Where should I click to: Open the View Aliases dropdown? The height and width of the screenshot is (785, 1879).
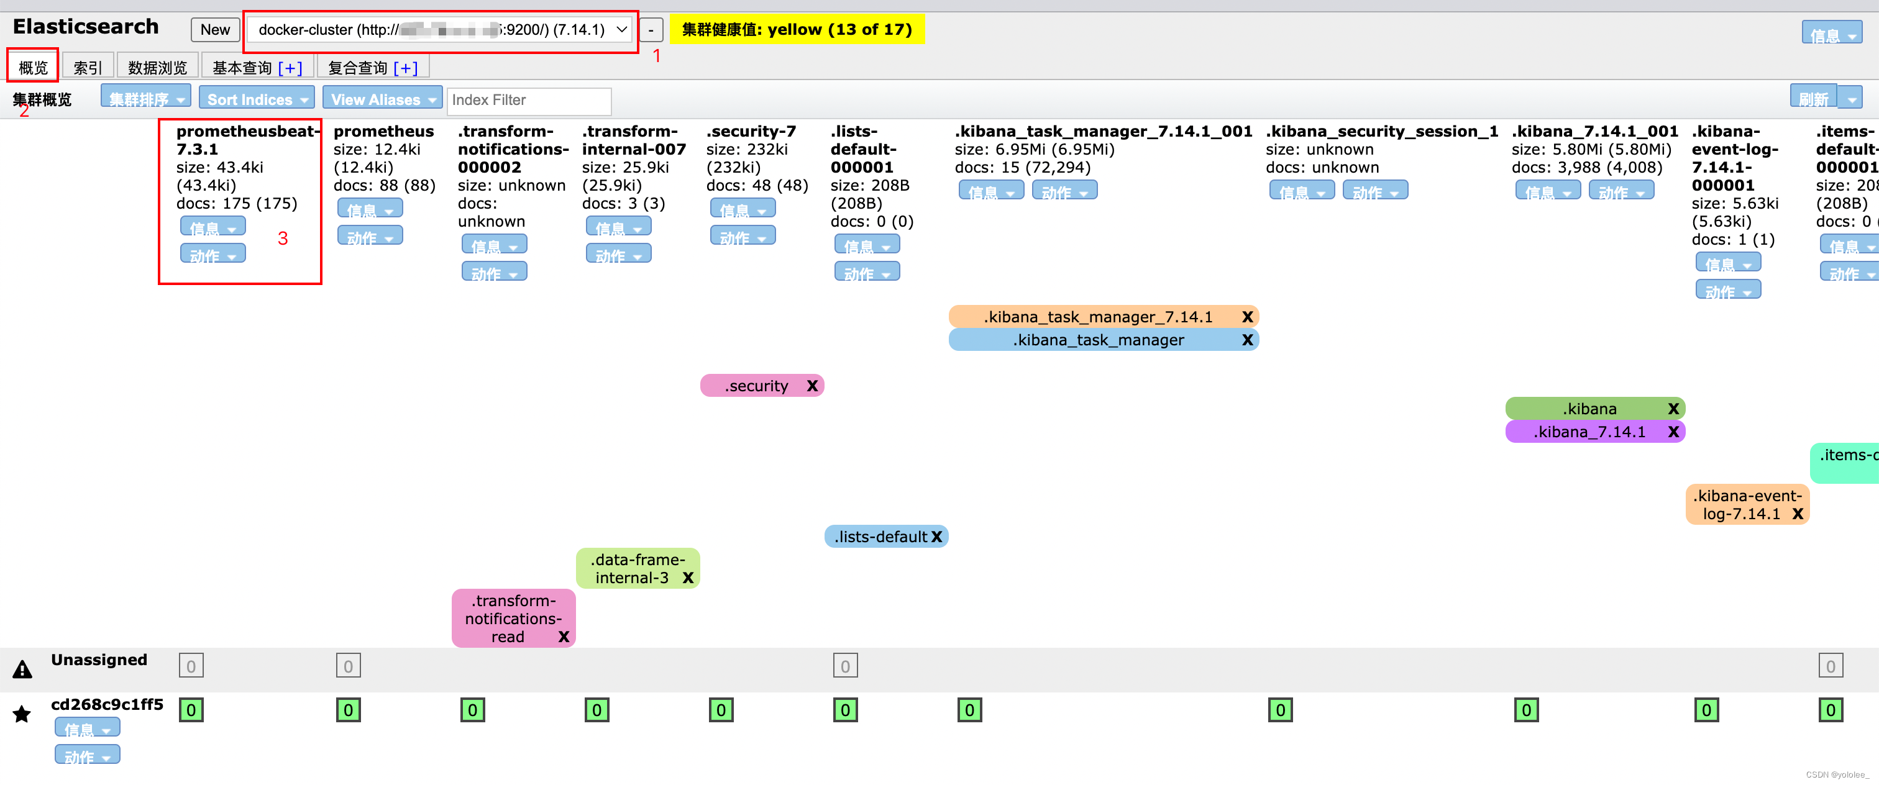click(x=382, y=98)
